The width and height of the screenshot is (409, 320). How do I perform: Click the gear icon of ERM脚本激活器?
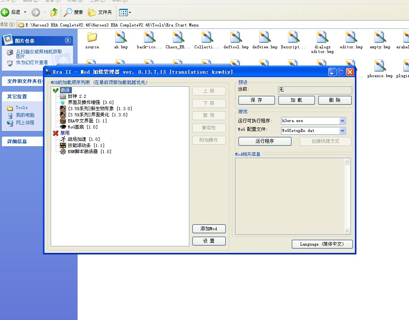point(63,152)
